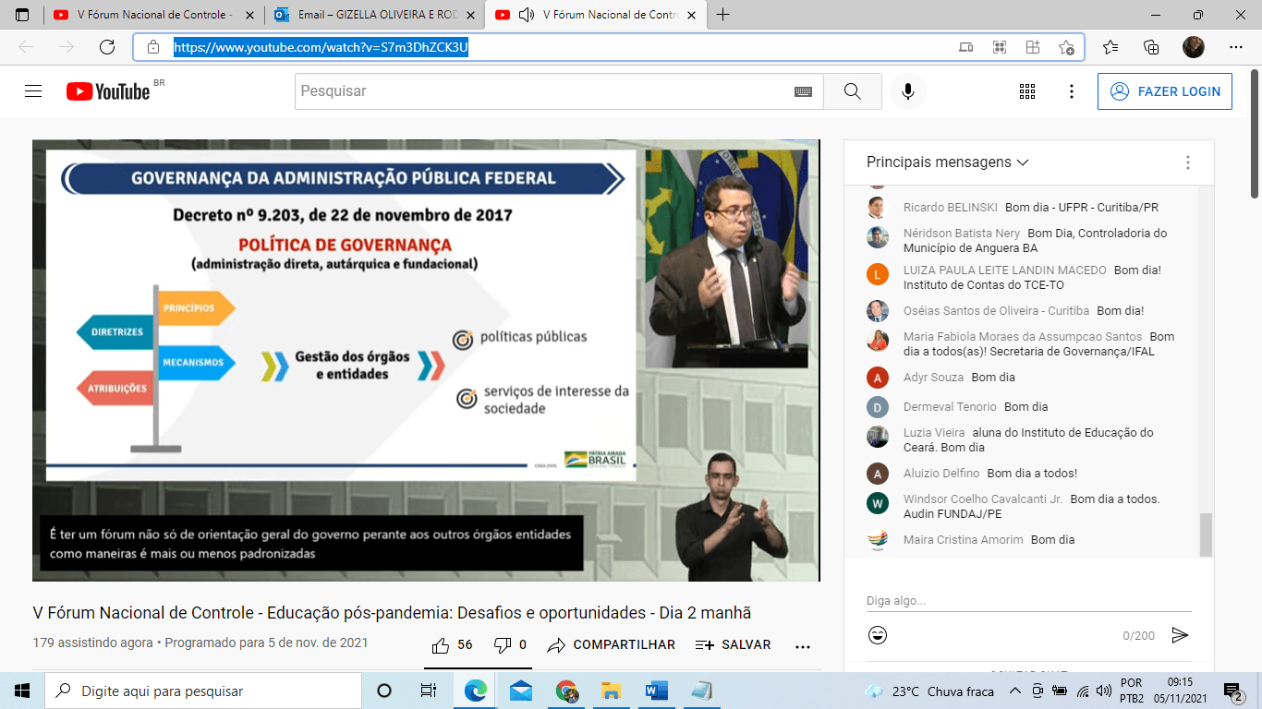Click the search magnifier button
The height and width of the screenshot is (709, 1262).
coord(852,91)
